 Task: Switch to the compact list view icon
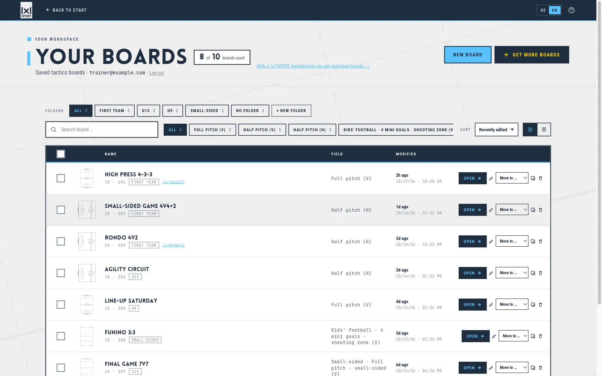coord(544,130)
